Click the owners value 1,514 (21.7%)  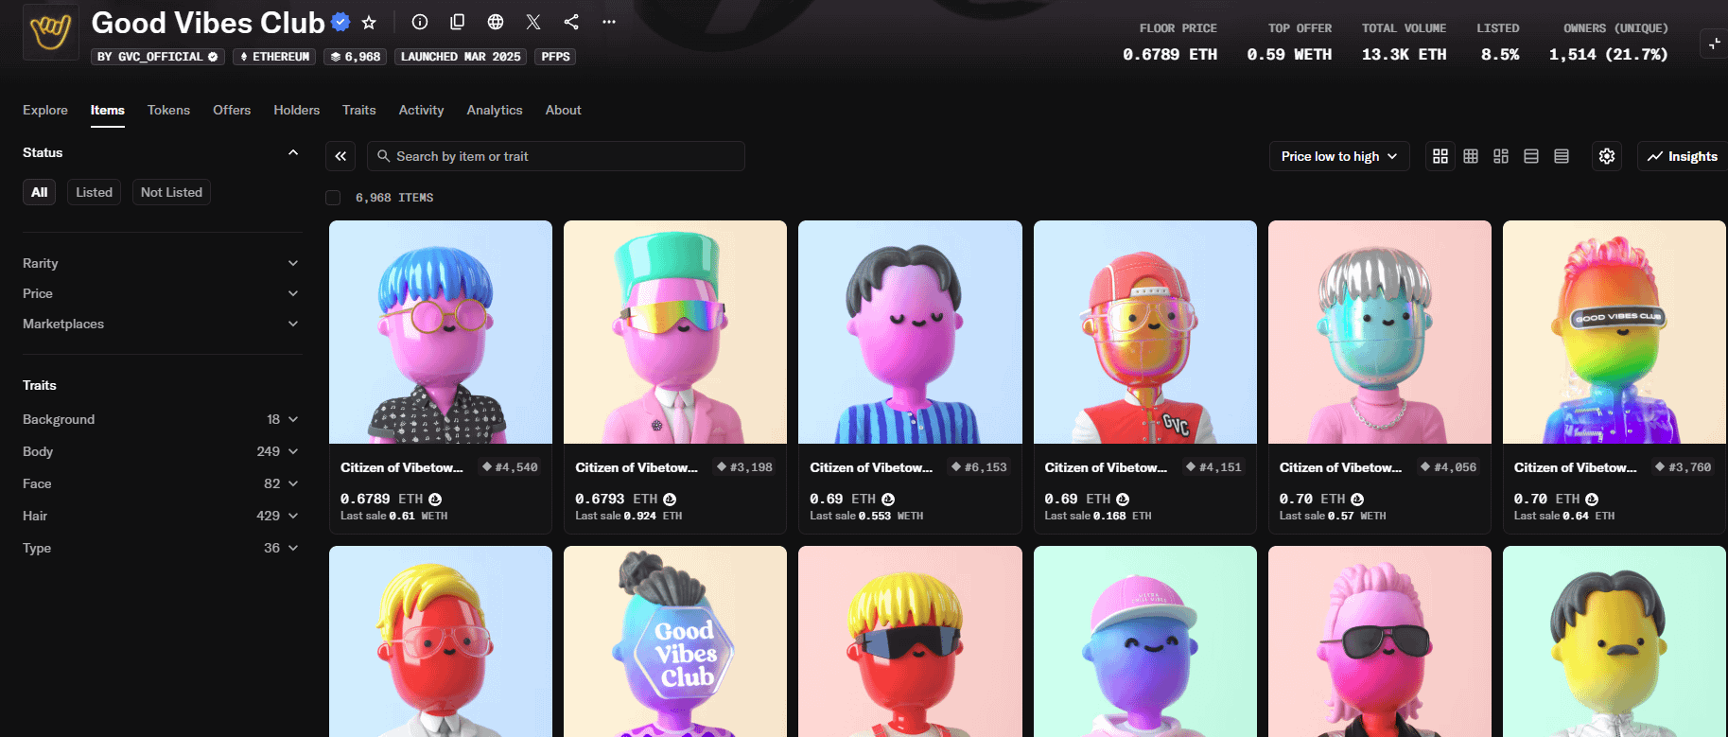click(1608, 55)
